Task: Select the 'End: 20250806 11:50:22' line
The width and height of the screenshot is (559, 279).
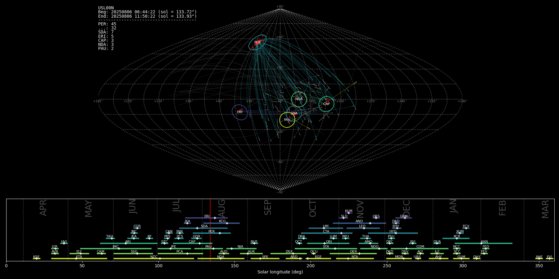Action: click(x=148, y=16)
